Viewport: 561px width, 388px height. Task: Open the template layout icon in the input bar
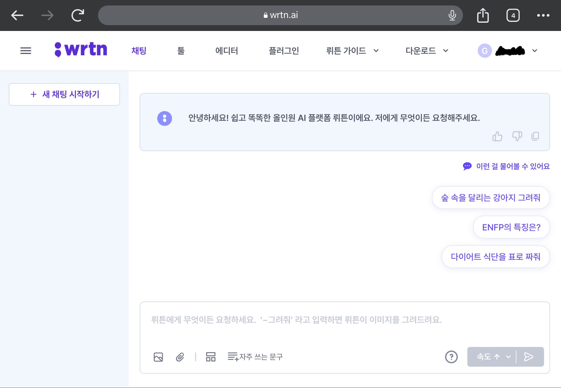click(x=210, y=357)
